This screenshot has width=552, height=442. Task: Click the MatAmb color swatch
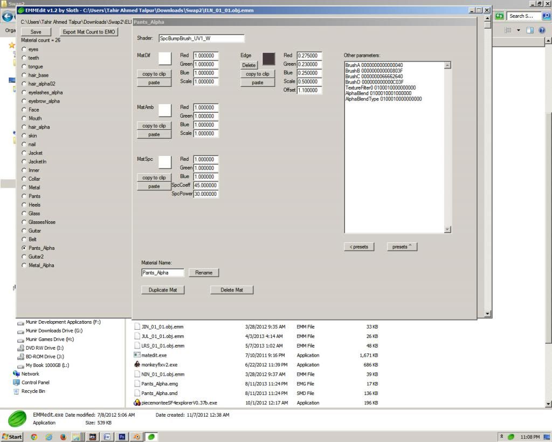click(x=165, y=110)
